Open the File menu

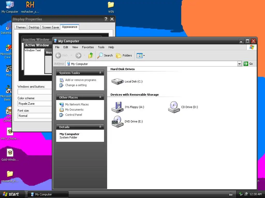(57, 47)
